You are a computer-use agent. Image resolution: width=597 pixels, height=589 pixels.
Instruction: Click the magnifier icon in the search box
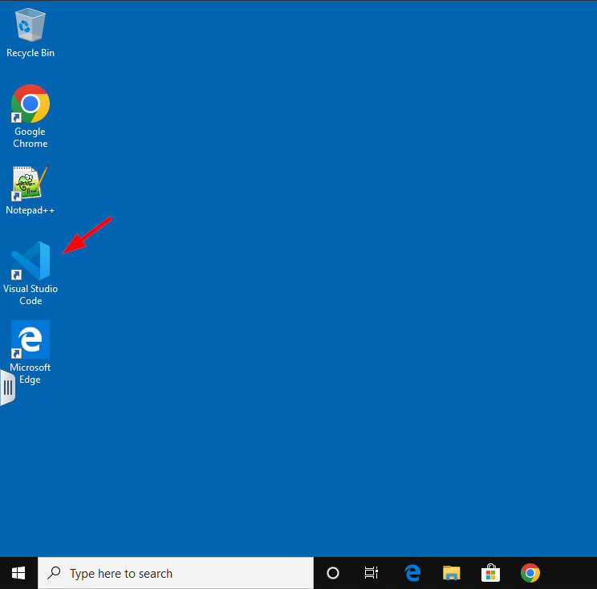55,573
